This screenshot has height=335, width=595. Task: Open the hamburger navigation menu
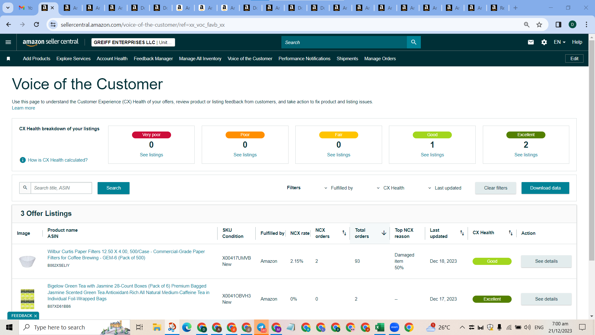click(8, 42)
